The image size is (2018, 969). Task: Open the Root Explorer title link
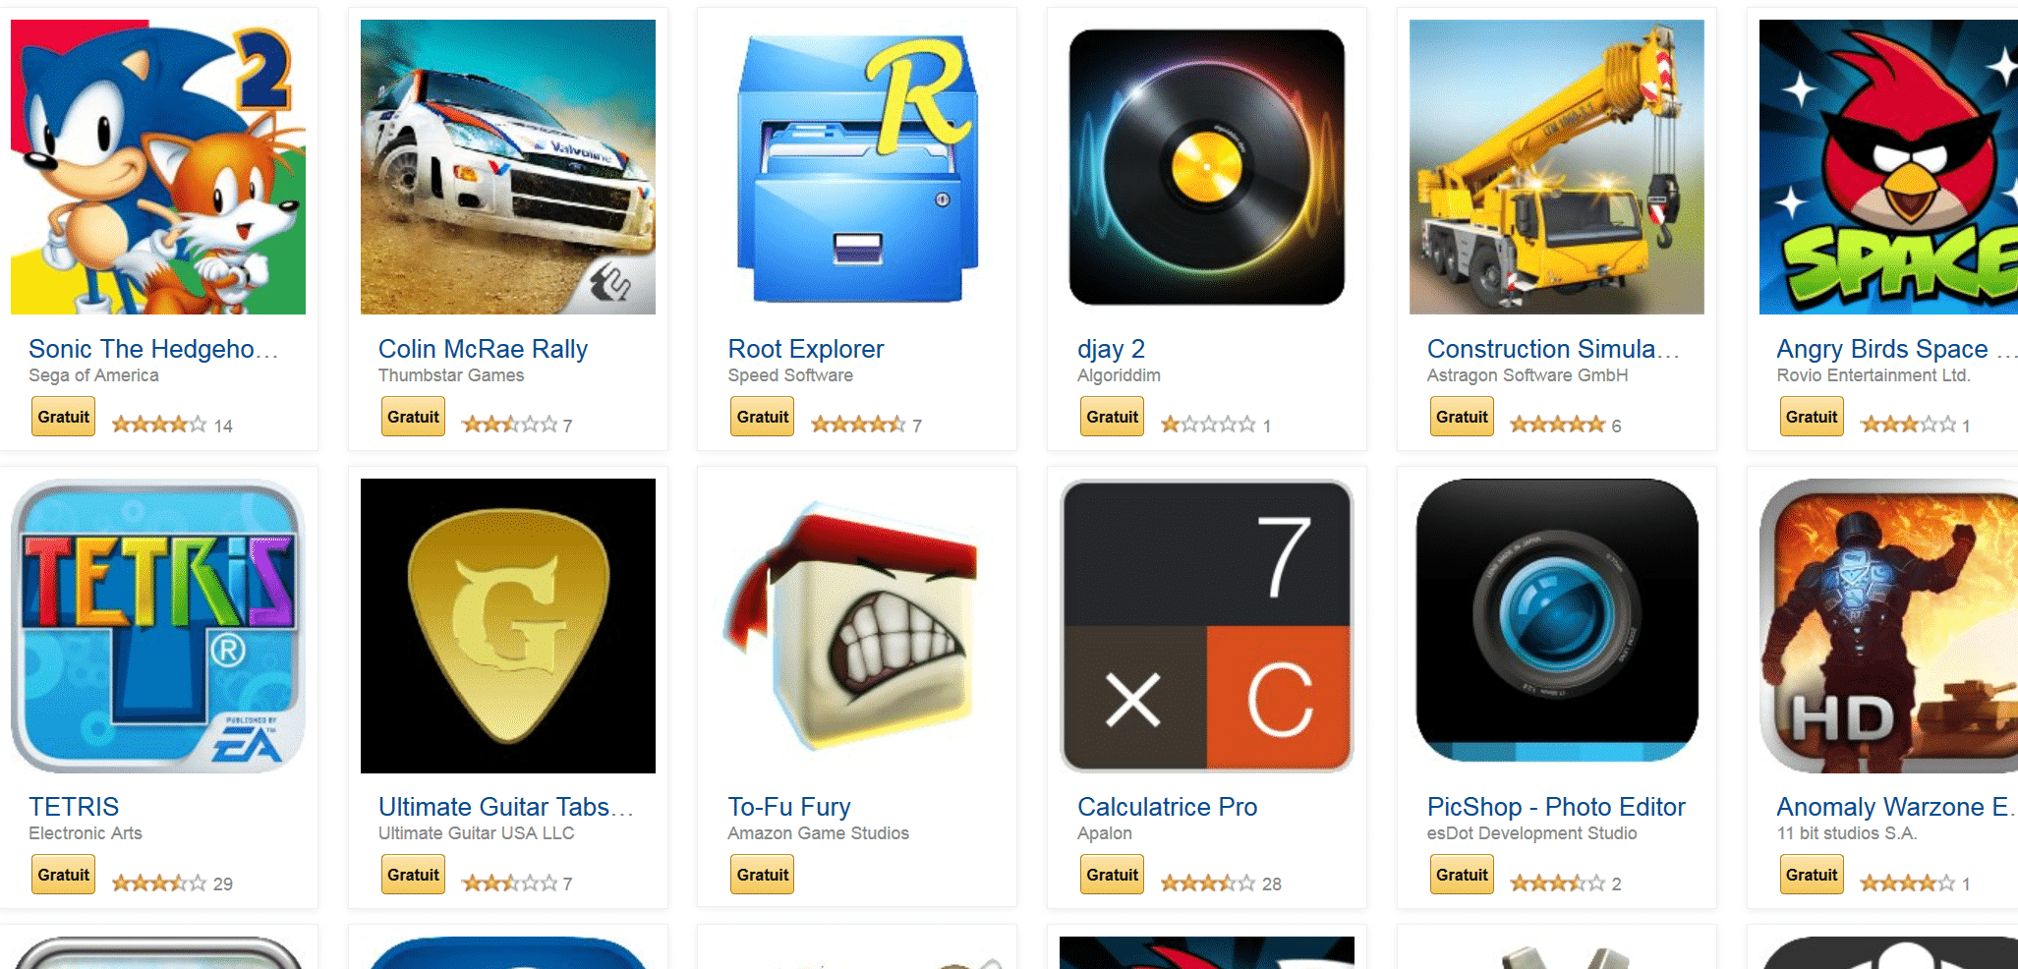click(806, 349)
